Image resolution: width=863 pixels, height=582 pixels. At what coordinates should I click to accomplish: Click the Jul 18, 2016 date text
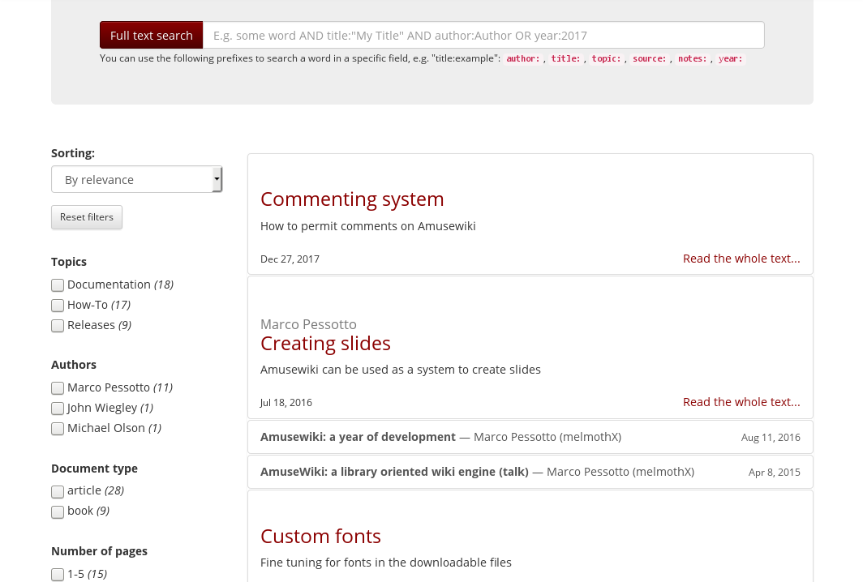pyautogui.click(x=286, y=403)
